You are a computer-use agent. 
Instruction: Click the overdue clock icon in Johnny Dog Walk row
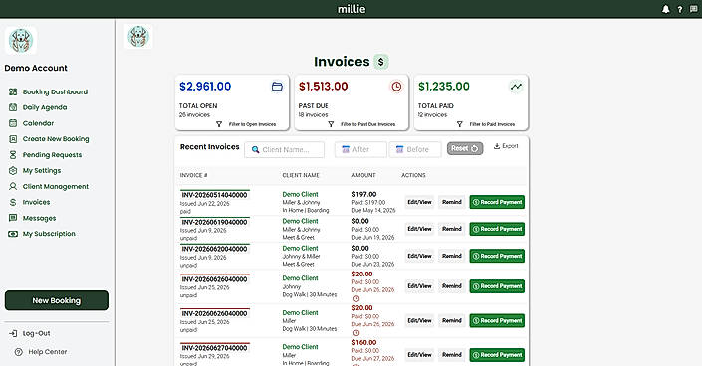pyautogui.click(x=356, y=299)
